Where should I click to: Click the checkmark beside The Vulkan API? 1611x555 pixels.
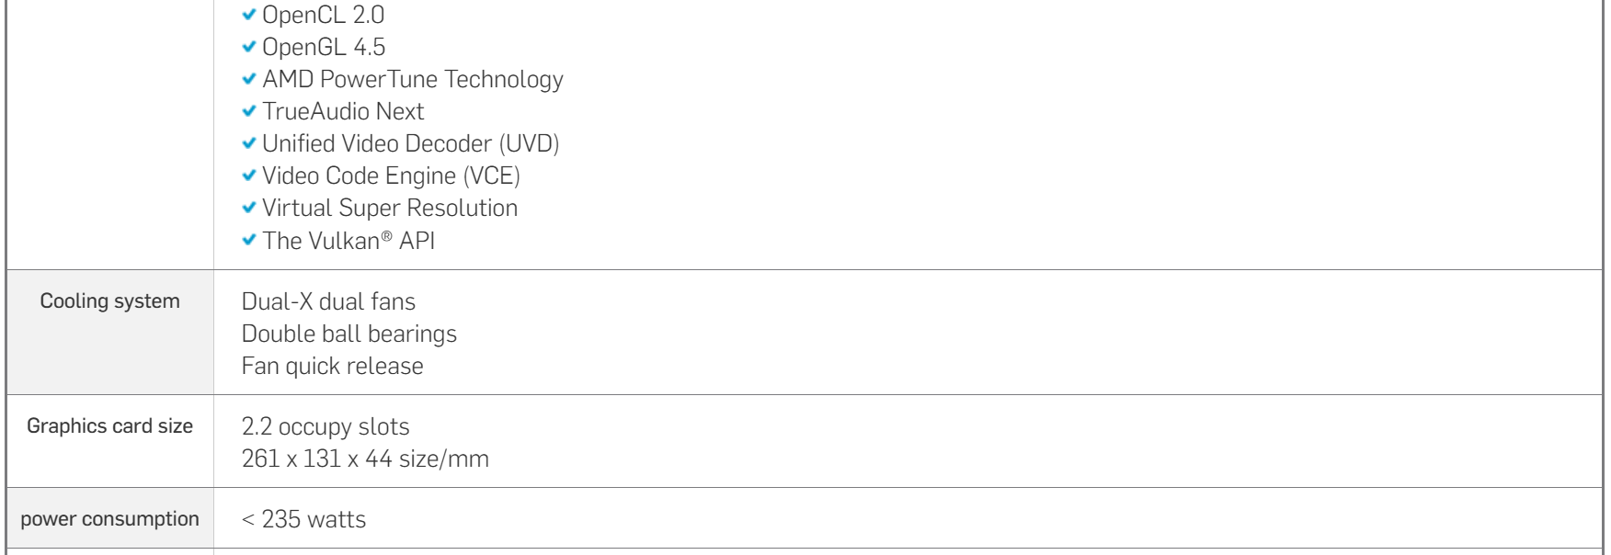(249, 240)
